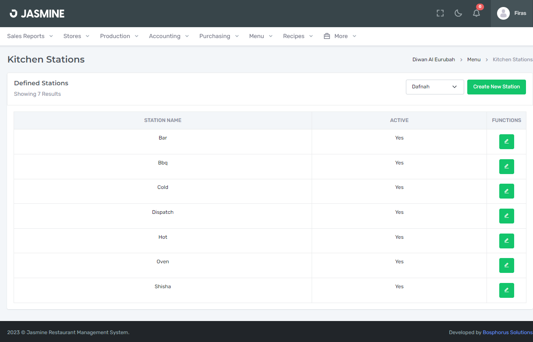Viewport: 533px width, 342px height.
Task: Edit the Cold station
Action: [x=506, y=191]
